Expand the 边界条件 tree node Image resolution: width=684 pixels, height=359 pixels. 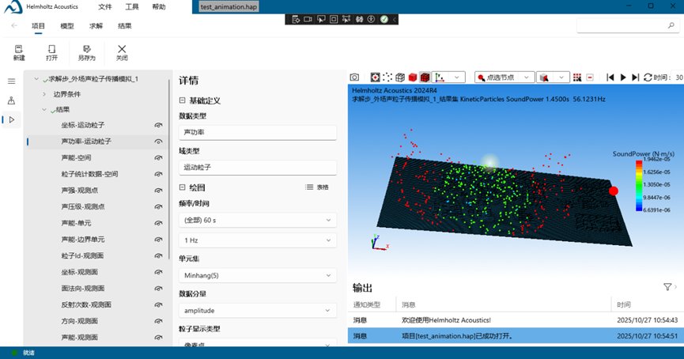pyautogui.click(x=44, y=94)
